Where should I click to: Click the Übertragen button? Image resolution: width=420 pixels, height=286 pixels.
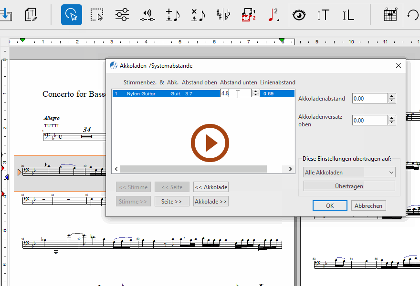point(349,186)
